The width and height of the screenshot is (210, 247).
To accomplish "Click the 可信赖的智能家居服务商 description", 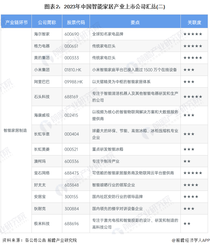I will pyautogui.click(x=133, y=173).
